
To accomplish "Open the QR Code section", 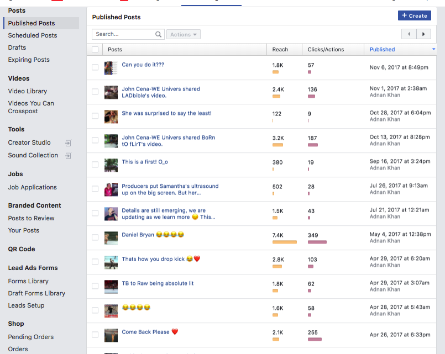I will 22,249.
